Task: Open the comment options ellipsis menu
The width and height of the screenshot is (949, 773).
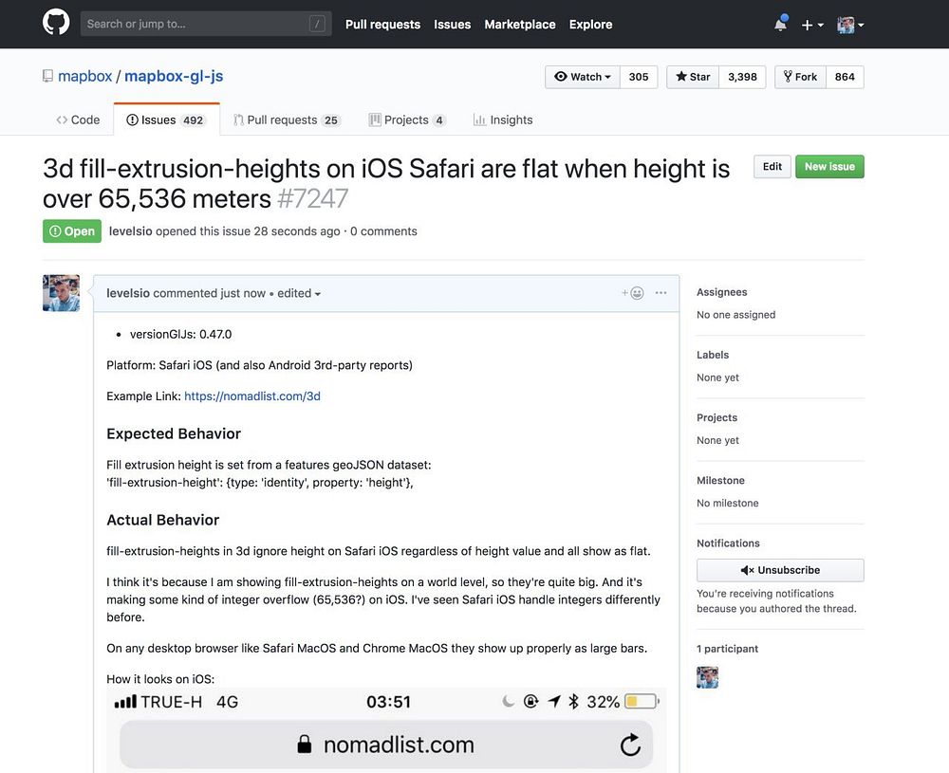Action: click(x=661, y=293)
